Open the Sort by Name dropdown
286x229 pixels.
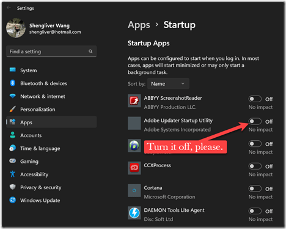point(168,84)
